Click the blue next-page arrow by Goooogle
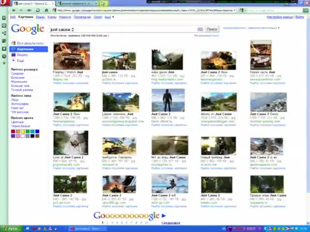 pyautogui.click(x=164, y=216)
